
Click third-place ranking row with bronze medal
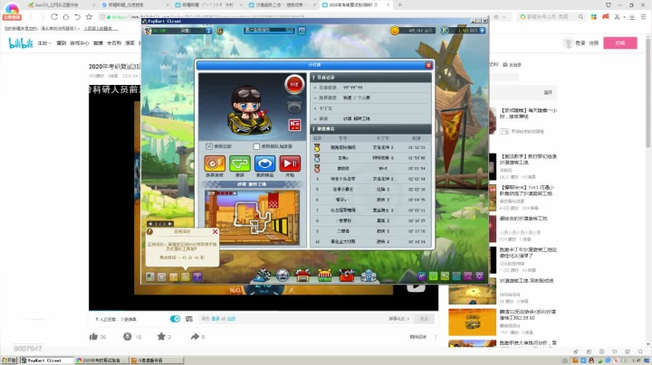click(371, 168)
